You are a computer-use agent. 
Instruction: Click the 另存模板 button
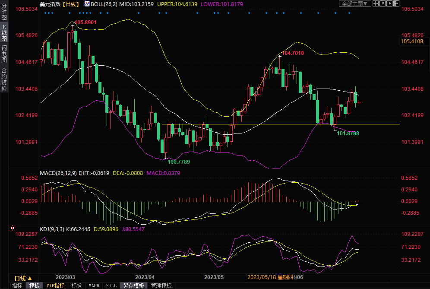pyautogui.click(x=133, y=286)
